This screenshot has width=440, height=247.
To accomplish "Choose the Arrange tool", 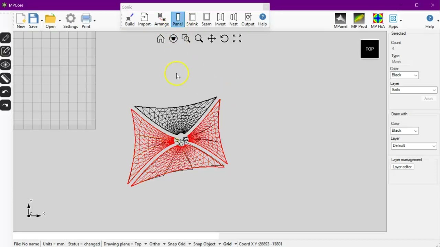I will pyautogui.click(x=162, y=20).
